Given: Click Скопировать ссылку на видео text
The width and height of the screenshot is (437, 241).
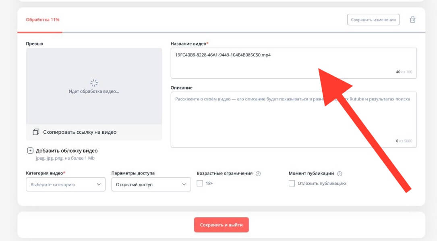Looking at the screenshot, I should coord(80,132).
